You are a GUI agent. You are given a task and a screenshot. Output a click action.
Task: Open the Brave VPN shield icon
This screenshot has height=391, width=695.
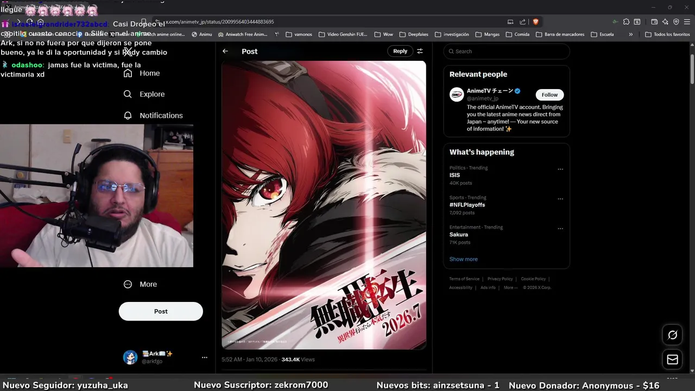pos(676,22)
